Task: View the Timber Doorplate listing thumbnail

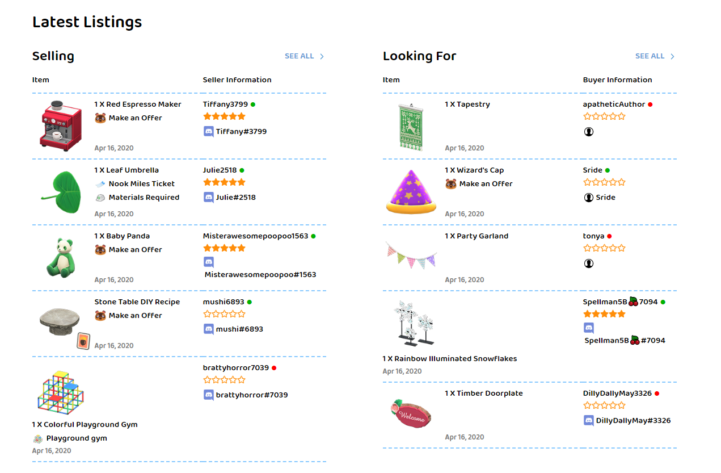Action: click(411, 413)
